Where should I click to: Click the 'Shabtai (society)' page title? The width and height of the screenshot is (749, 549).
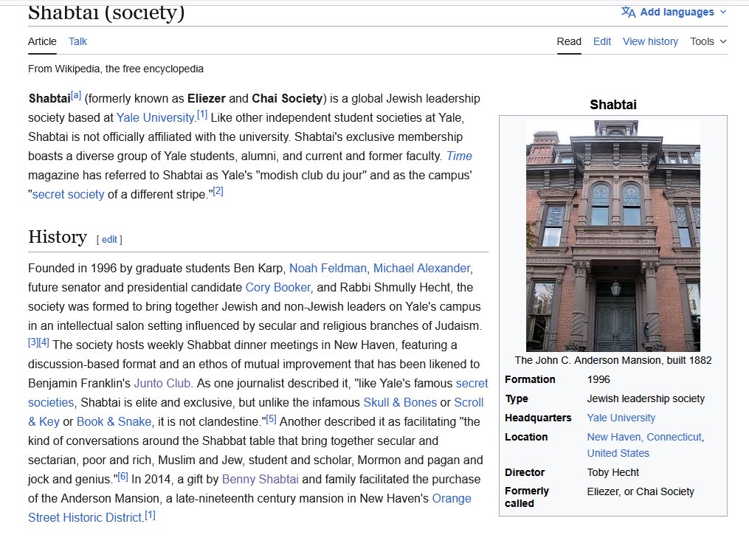[x=106, y=13]
